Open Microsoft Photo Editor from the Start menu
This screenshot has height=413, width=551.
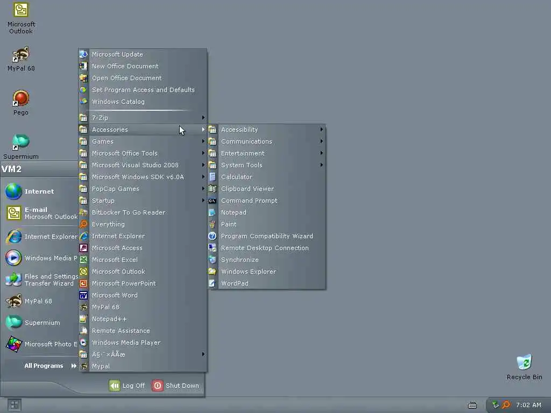tap(41, 344)
